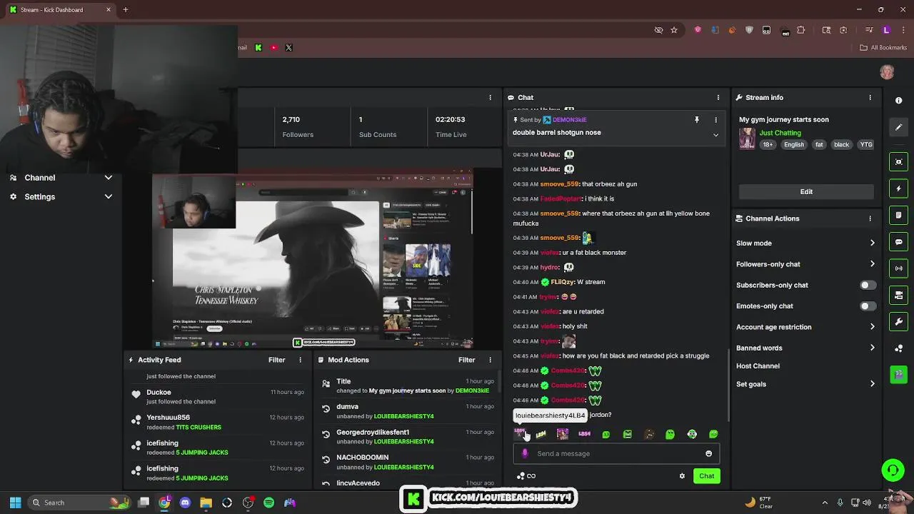Open Windows Start menu
Screen dimensions: 914x514
tap(15, 503)
